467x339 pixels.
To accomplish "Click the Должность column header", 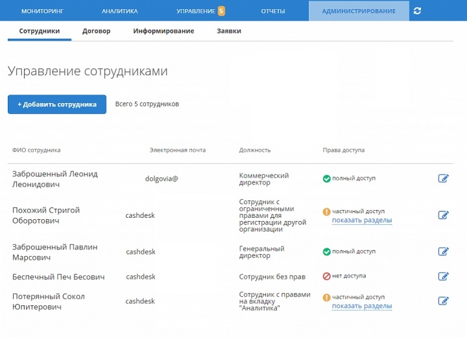I will [255, 150].
